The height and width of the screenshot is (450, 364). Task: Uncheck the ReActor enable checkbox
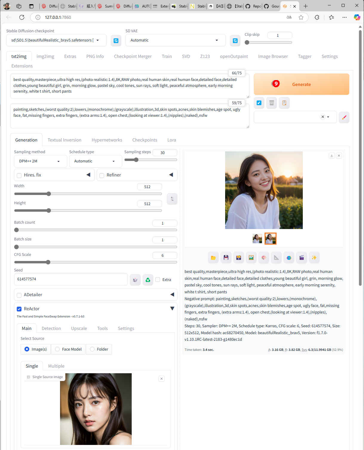(19, 309)
